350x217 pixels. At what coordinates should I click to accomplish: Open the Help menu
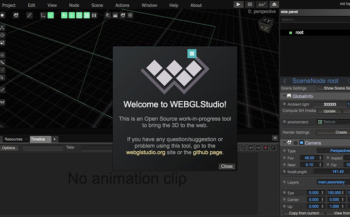pyautogui.click(x=174, y=5)
